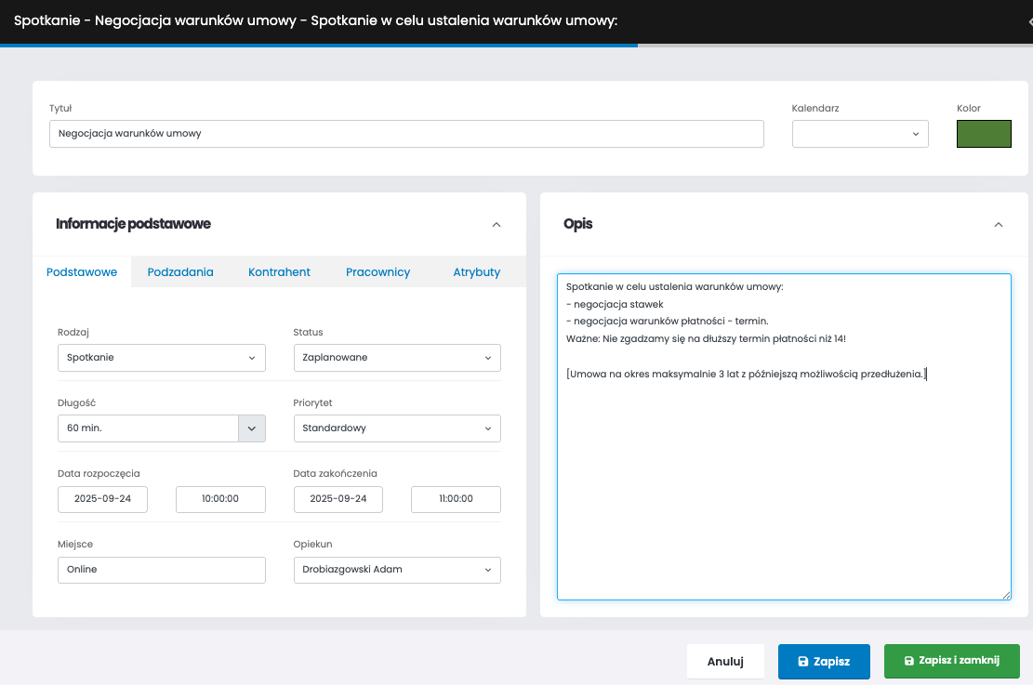Screen dimensions: 1033x685
Task: Click the green Kolor swatch
Action: pyautogui.click(x=984, y=134)
